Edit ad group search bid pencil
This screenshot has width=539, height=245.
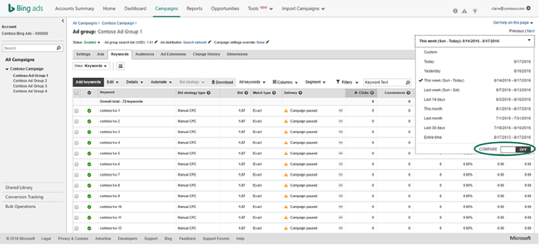pos(156,42)
